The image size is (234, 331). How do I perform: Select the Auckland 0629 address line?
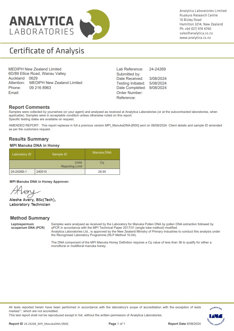click(x=23, y=78)
